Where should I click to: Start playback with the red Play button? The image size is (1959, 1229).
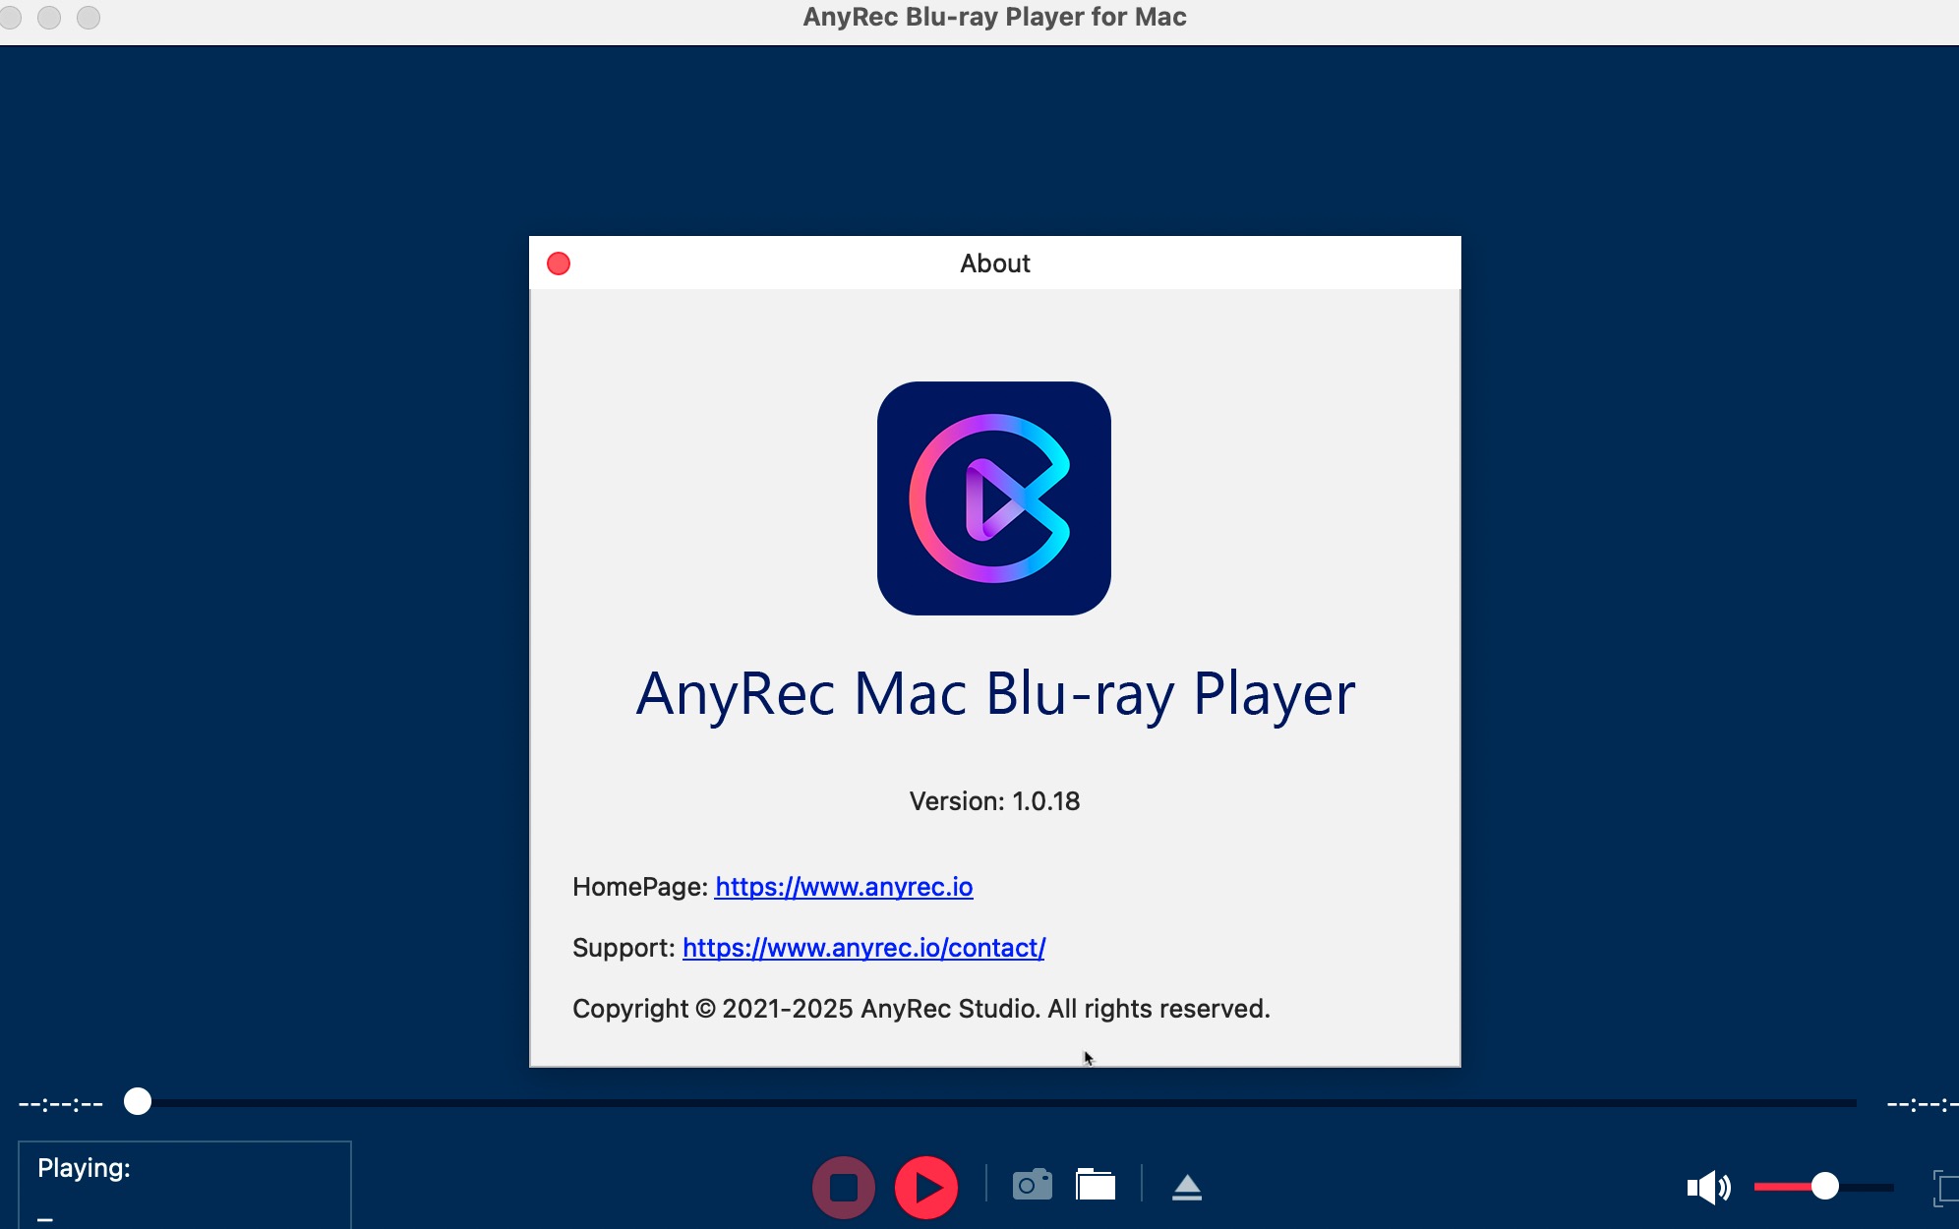[x=926, y=1187]
